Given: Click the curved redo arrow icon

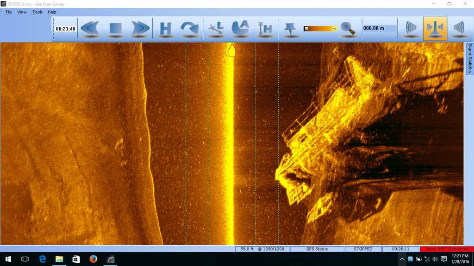Looking at the screenshot, I should [189, 29].
